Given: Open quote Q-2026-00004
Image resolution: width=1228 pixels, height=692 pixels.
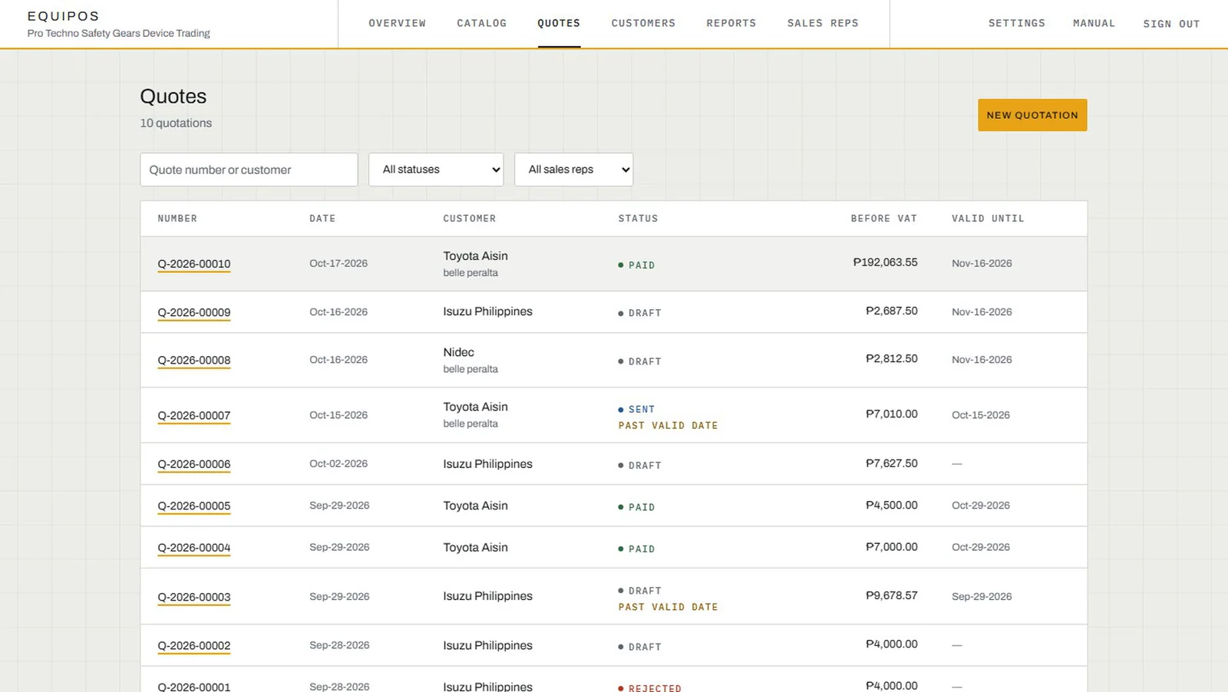Looking at the screenshot, I should click(x=194, y=548).
